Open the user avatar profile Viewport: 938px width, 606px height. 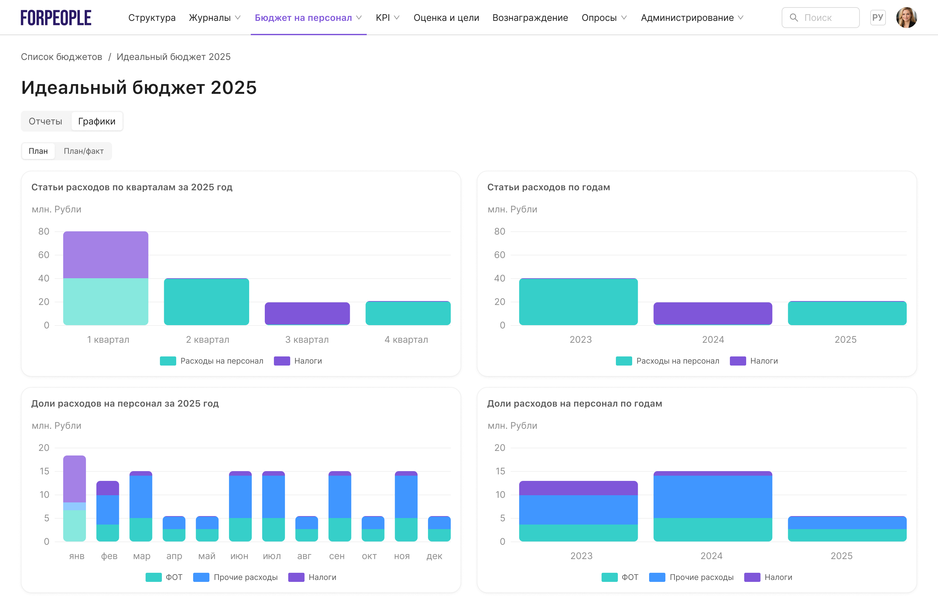pyautogui.click(x=906, y=18)
